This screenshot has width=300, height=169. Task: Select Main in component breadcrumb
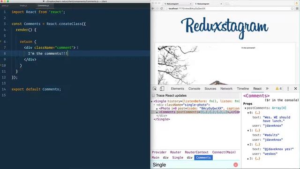click(x=155, y=158)
